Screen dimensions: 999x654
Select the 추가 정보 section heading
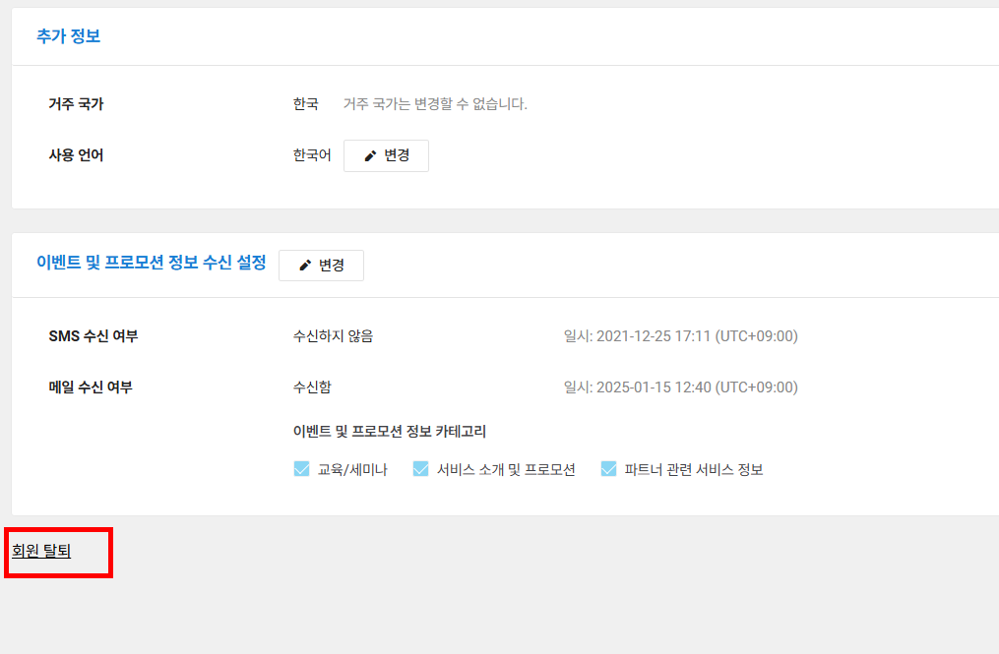coord(67,33)
